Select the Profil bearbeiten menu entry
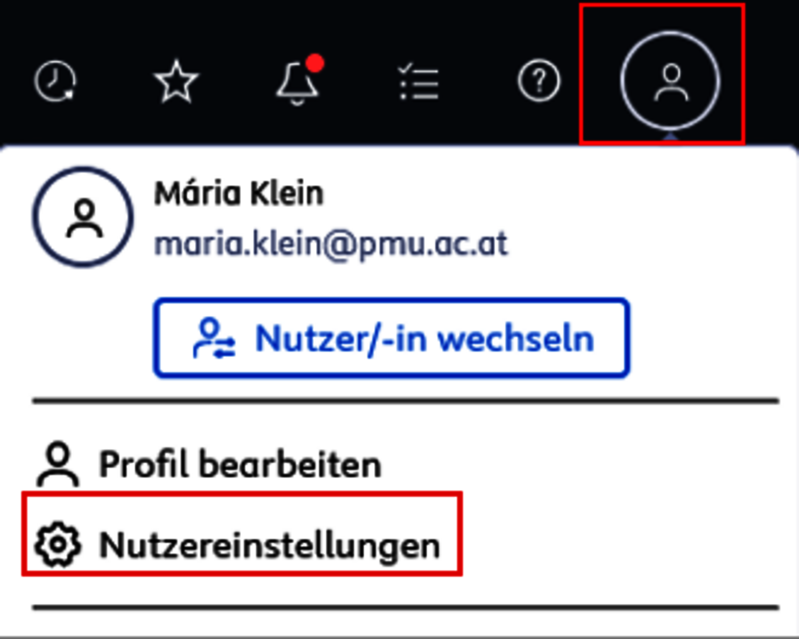Viewport: 799px width, 639px height. [x=209, y=465]
